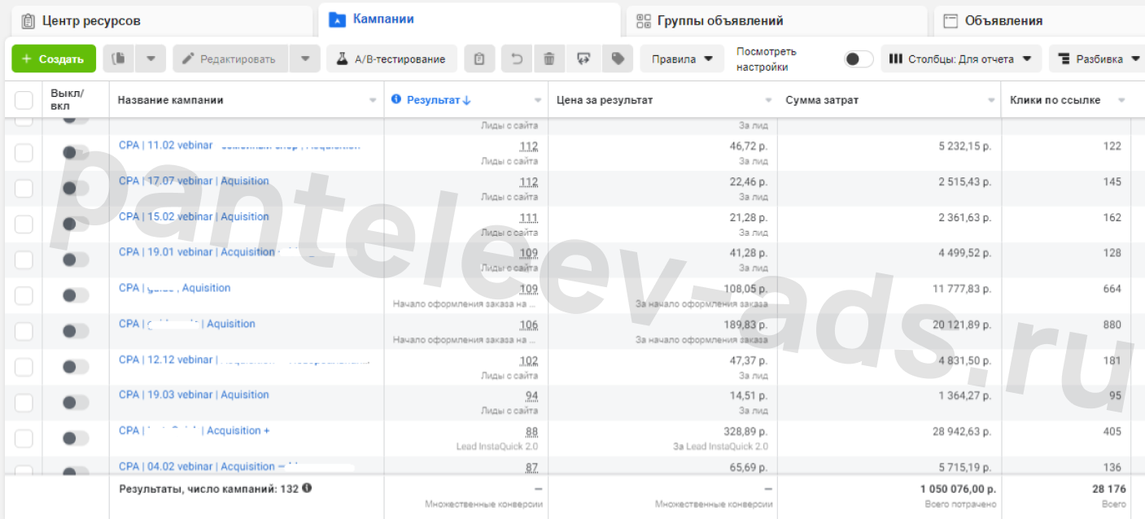The height and width of the screenshot is (519, 1145).
Task: Toggle on CPA 12.12 vebinar campaign
Action: tap(75, 367)
